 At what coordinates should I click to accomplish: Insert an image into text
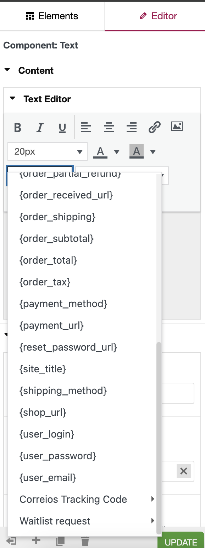point(177,126)
